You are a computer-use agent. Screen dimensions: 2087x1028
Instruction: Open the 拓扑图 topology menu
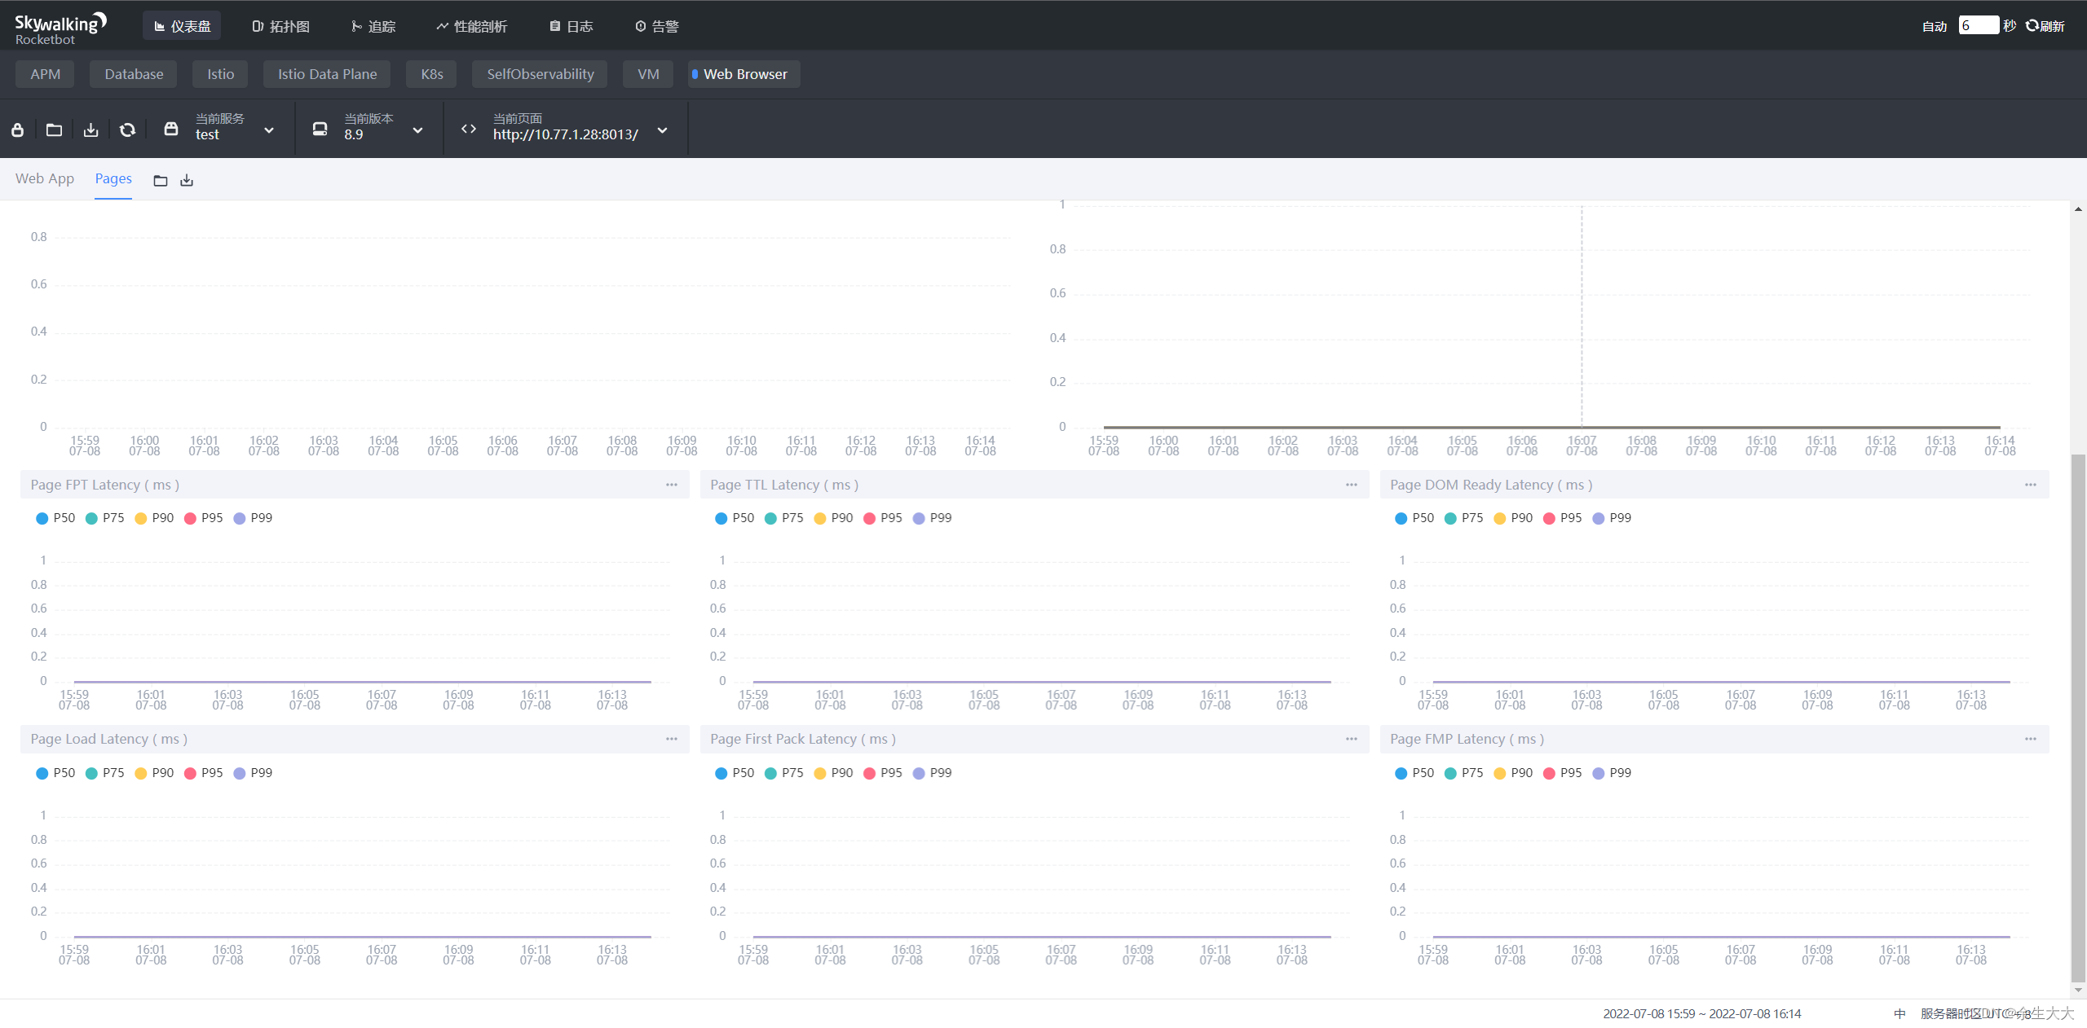point(280,26)
